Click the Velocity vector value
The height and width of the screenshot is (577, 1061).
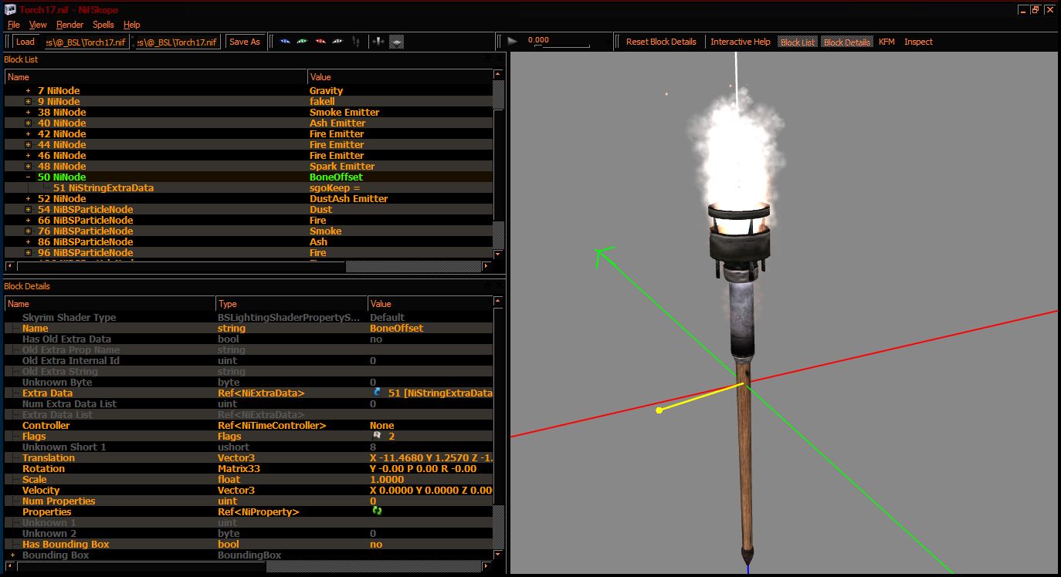[x=431, y=490]
